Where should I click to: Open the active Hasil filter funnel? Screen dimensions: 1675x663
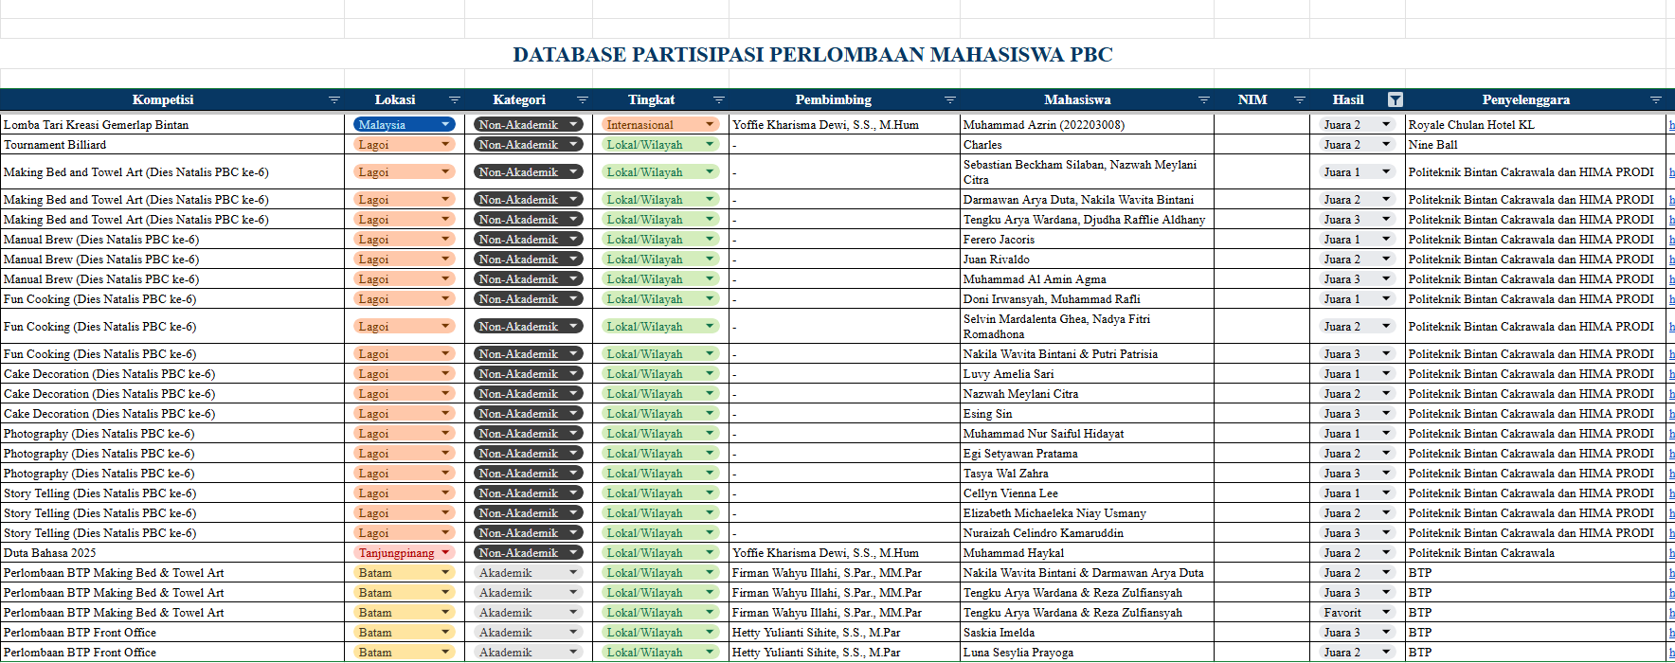point(1395,100)
